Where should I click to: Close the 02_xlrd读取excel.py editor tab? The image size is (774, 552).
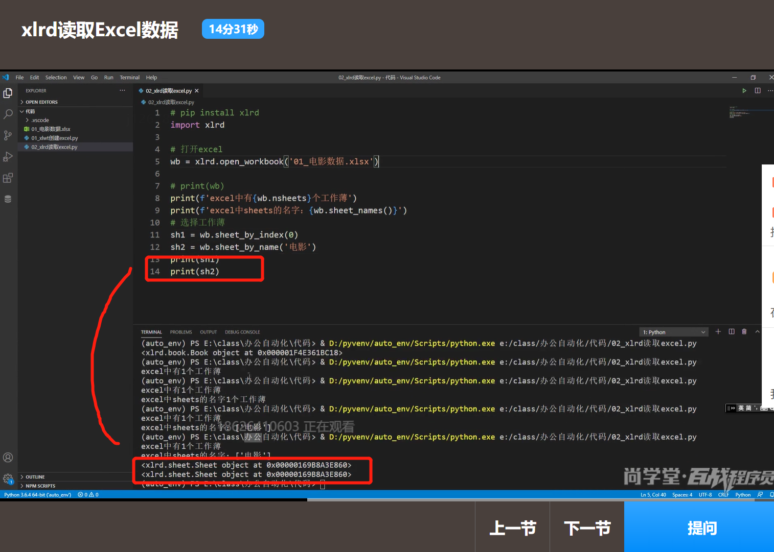click(x=197, y=91)
